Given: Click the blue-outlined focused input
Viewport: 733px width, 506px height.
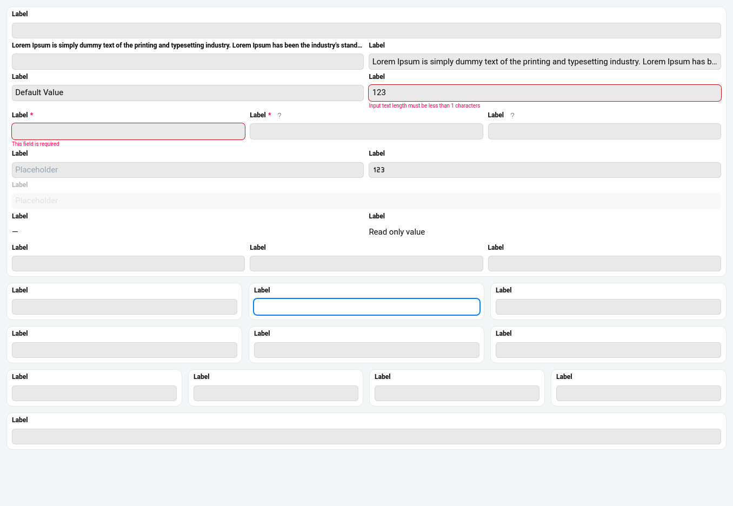Looking at the screenshot, I should click(x=367, y=307).
